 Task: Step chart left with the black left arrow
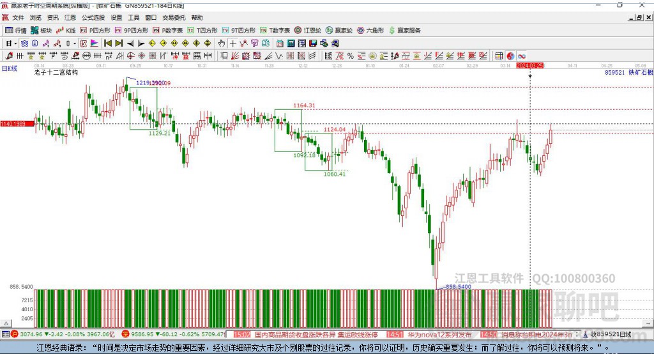[130, 43]
